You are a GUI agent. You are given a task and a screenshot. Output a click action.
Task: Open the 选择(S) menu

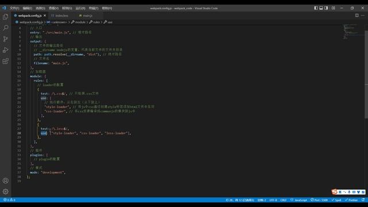(x=40, y=8)
